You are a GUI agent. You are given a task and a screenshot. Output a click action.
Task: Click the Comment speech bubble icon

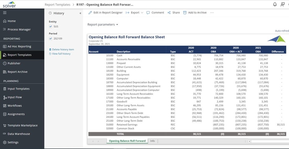pos(148,13)
